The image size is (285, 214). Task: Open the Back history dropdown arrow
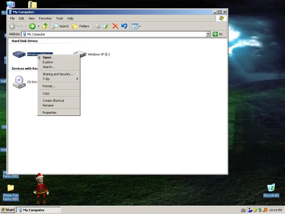click(x=26, y=26)
